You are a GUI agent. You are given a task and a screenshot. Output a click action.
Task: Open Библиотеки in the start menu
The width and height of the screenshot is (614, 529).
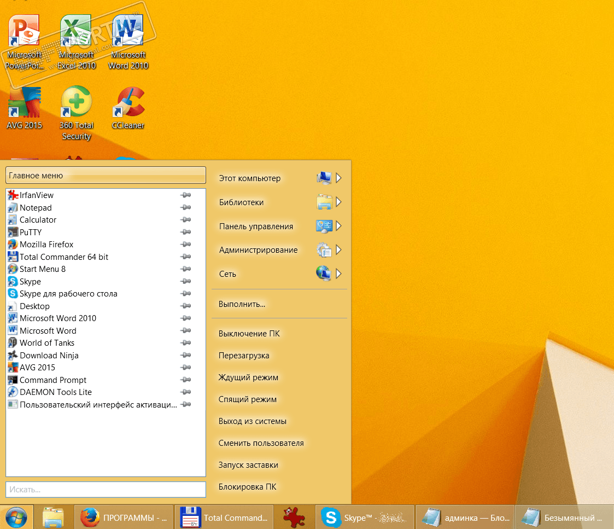(x=241, y=202)
